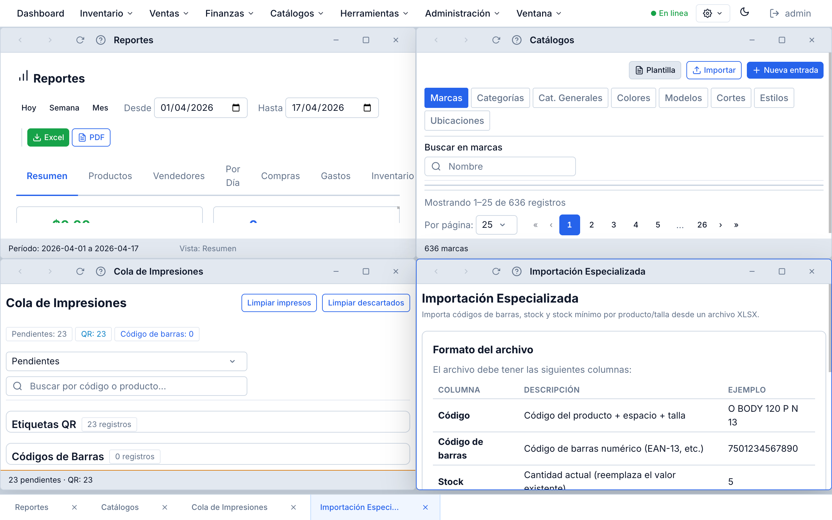Click the back arrow in Cola de Impresiones

click(x=20, y=271)
